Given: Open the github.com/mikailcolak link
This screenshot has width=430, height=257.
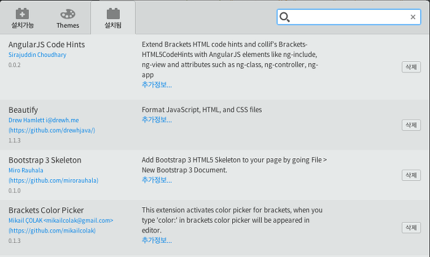Looking at the screenshot, I should click(x=52, y=231).
